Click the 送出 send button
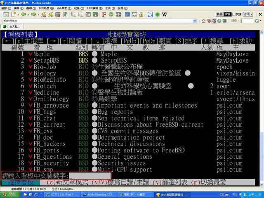The height and width of the screenshot is (198, 264). coord(246,14)
